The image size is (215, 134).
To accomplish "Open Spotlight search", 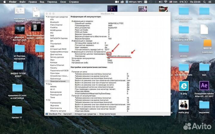I will (205, 2).
